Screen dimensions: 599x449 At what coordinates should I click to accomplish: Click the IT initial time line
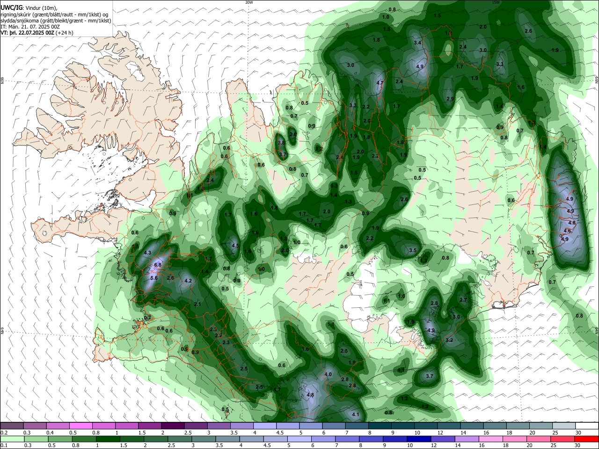tap(30, 27)
